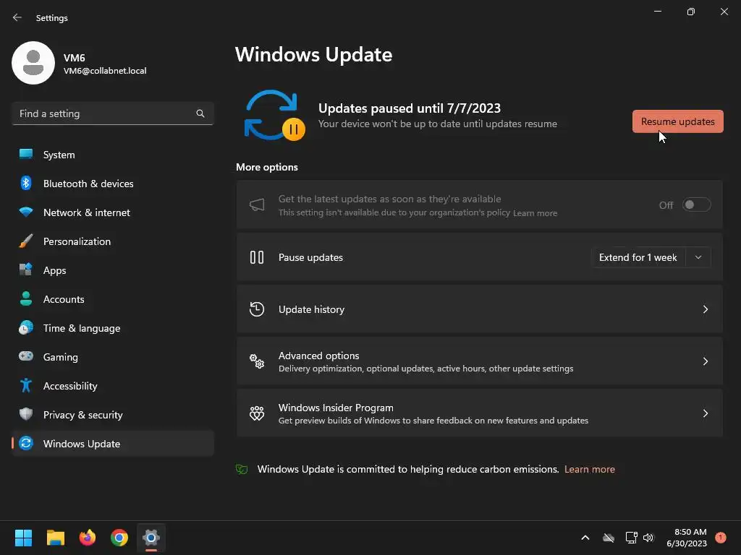Click the Privacy & security shield icon
Screen dimensions: 741x555
26,414
